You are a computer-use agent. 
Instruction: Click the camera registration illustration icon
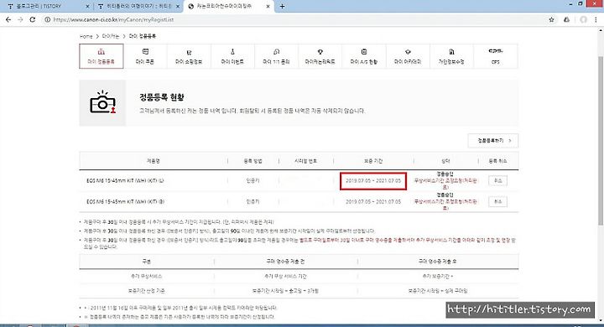click(x=102, y=102)
